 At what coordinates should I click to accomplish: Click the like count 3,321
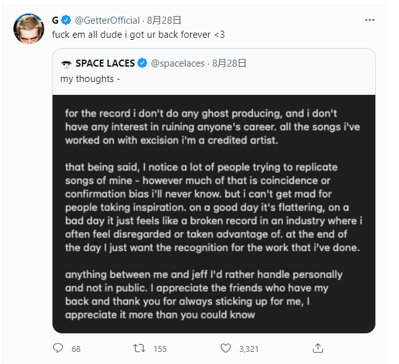(x=248, y=349)
